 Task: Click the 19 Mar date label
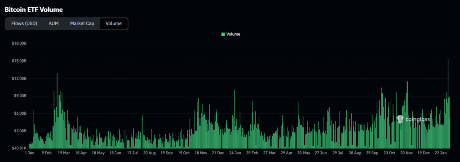coord(64,153)
